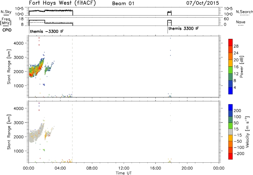
Task: Click the 'Nave' legend label
Action: (x=240, y=22)
